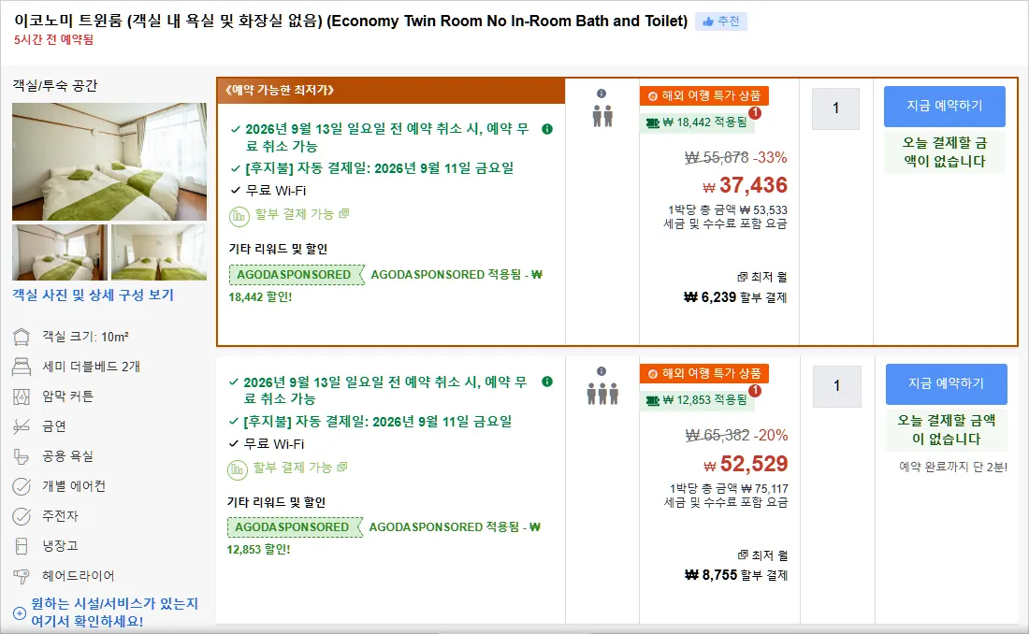
Task: Click the ₩12,853 적용됨 coupon badge
Action: (x=697, y=399)
